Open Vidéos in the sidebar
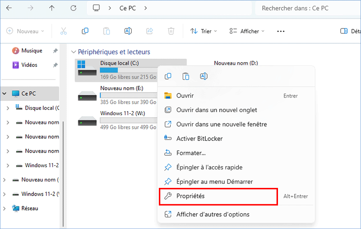The width and height of the screenshot is (361, 229). tap(29, 65)
